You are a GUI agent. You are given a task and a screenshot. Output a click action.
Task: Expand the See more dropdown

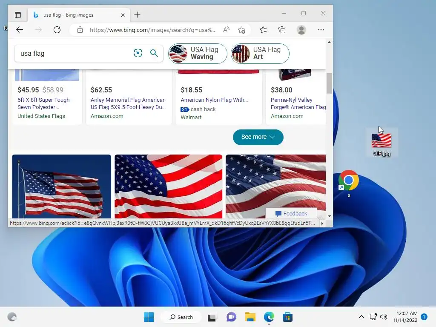point(258,137)
